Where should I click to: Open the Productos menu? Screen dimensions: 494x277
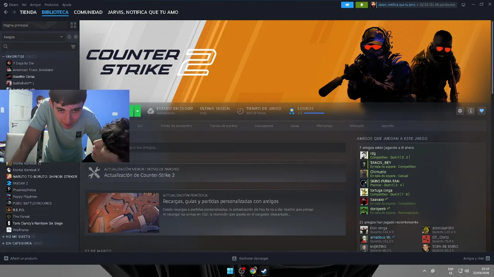coord(51,5)
